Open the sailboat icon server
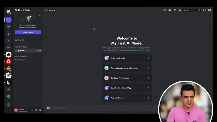This screenshot has width=217, height=122. pyautogui.click(x=8, y=75)
